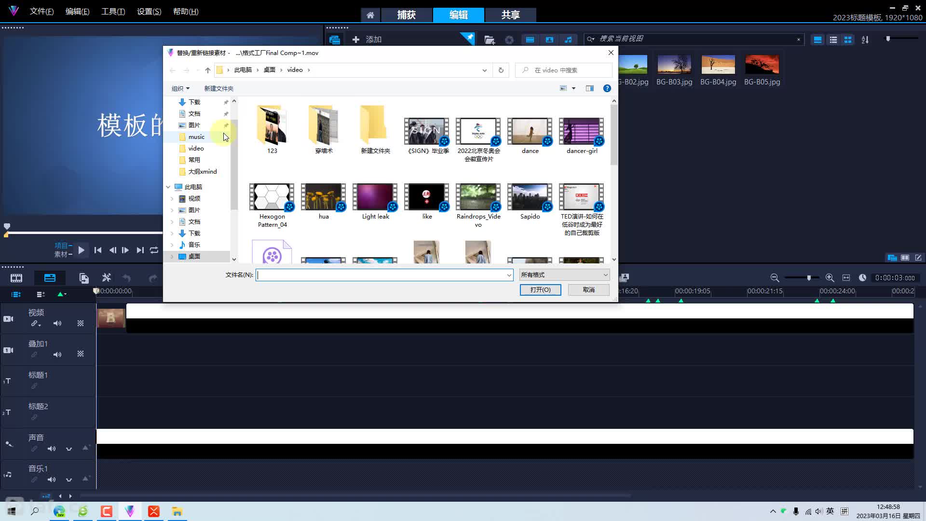Viewport: 926px width, 521px height.
Task: Mute the 音乐1 music track
Action: point(52,480)
